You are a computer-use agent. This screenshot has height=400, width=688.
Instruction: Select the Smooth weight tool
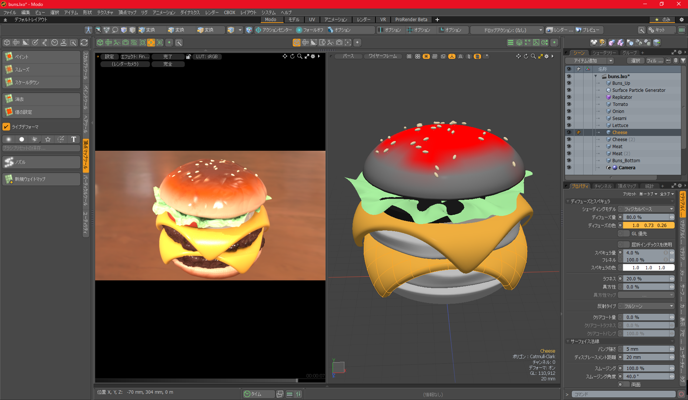[41, 70]
